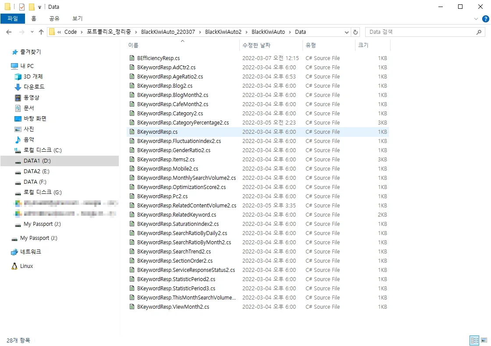Click the Up one level arrow
491x346 pixels.
pyautogui.click(x=41, y=32)
